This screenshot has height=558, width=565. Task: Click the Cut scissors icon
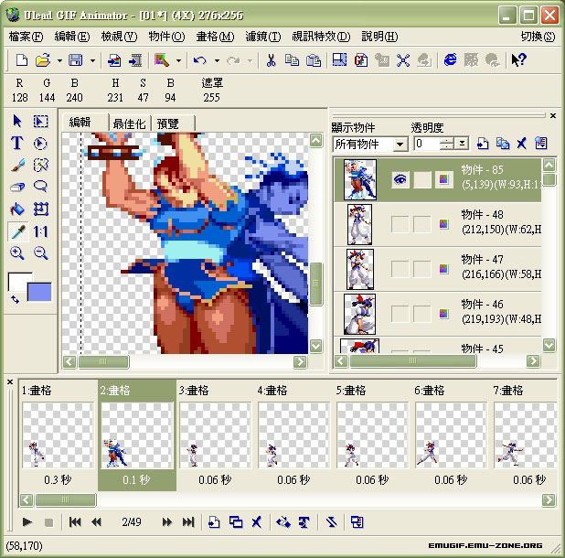click(271, 60)
